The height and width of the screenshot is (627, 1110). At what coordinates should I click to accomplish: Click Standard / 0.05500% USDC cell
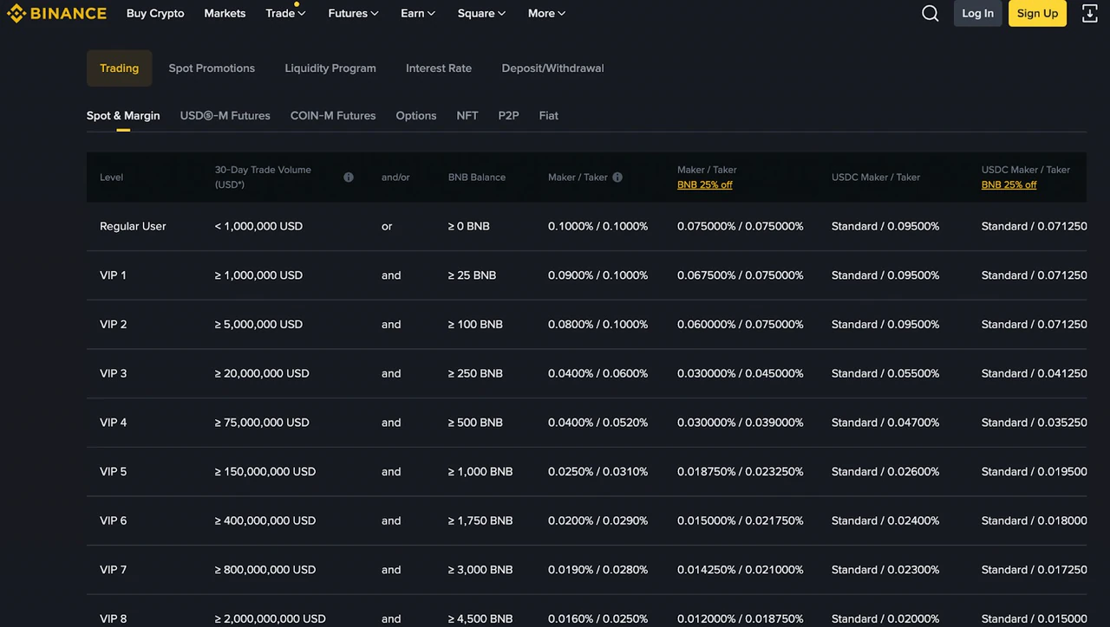885,373
